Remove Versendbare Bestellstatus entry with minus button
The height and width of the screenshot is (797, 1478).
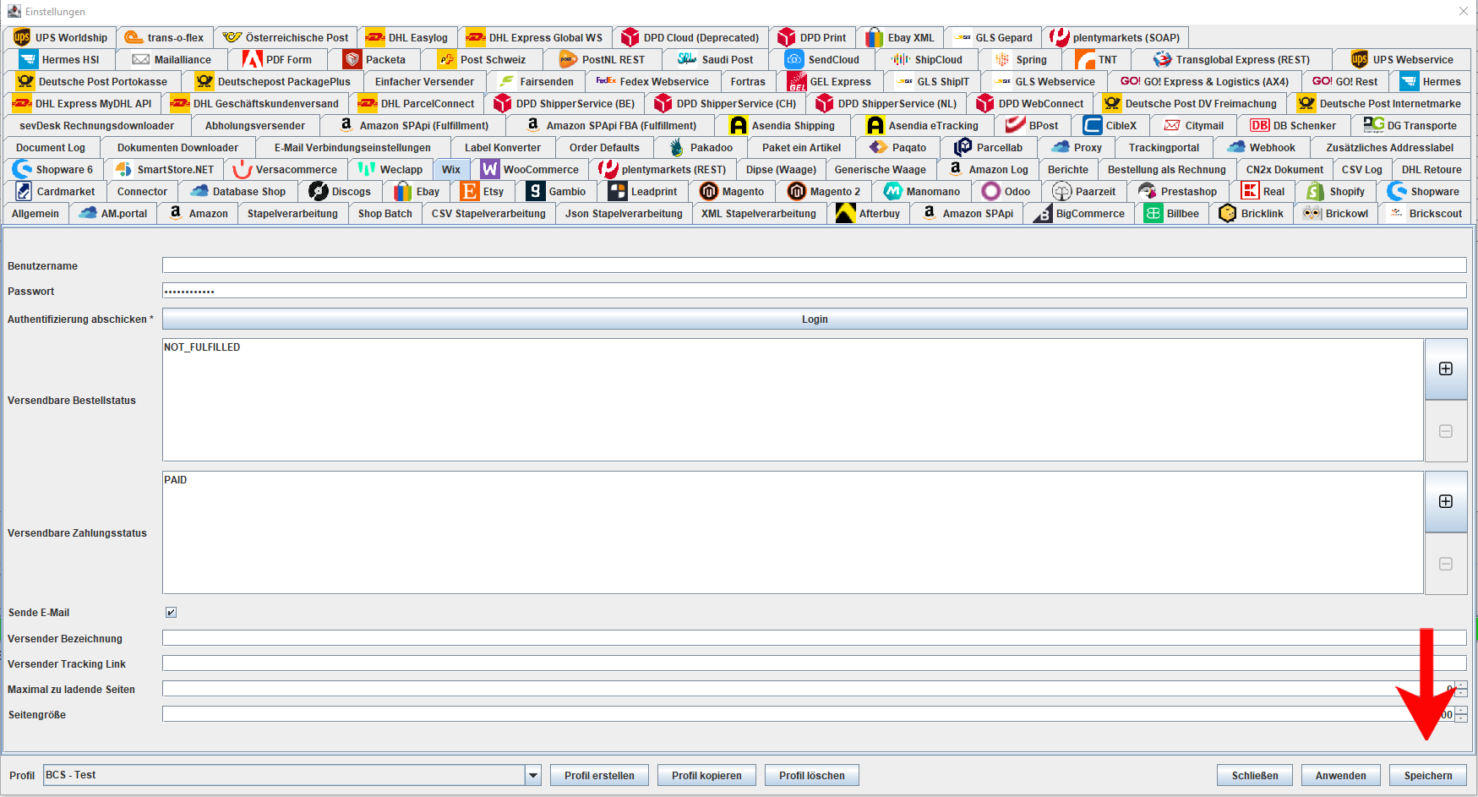coord(1446,431)
